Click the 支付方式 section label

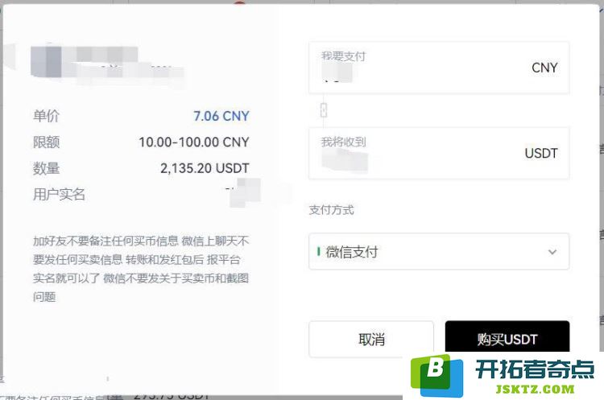pos(331,210)
